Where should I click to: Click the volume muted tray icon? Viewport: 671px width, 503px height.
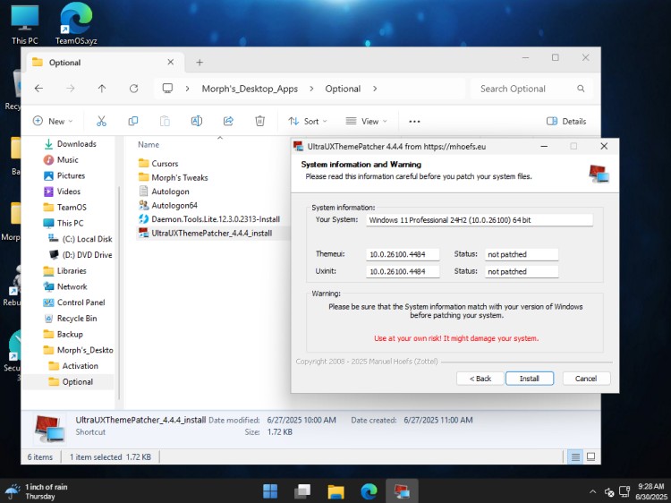[x=609, y=491]
